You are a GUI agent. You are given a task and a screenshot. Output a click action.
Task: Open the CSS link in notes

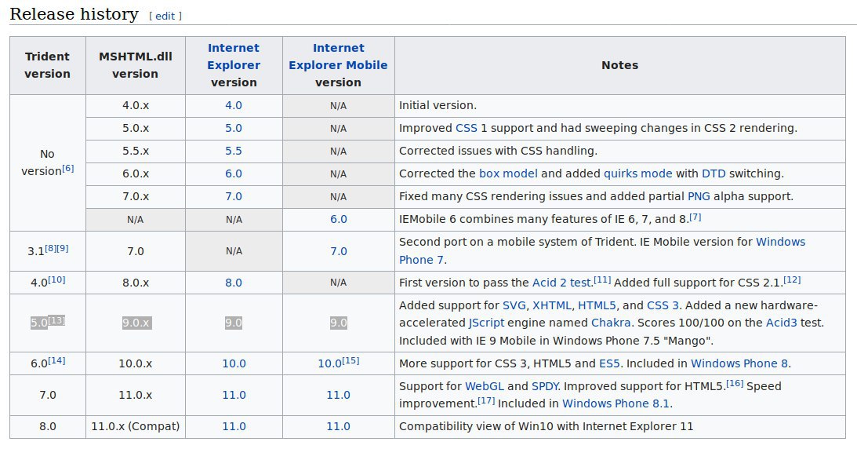(465, 128)
